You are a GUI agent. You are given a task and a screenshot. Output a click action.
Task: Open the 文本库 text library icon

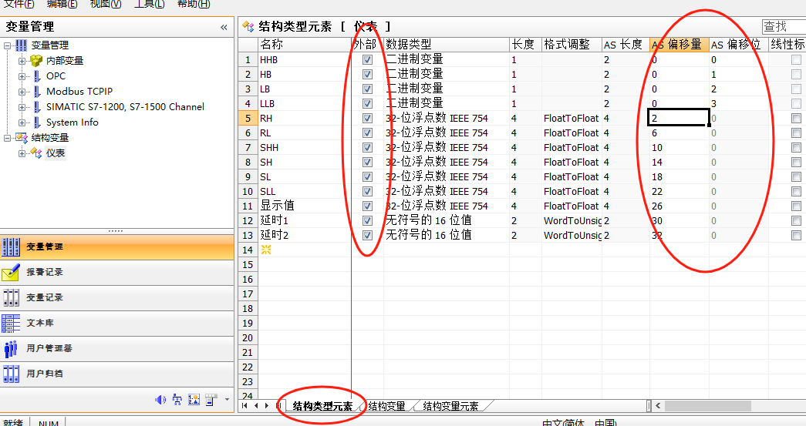(11, 323)
